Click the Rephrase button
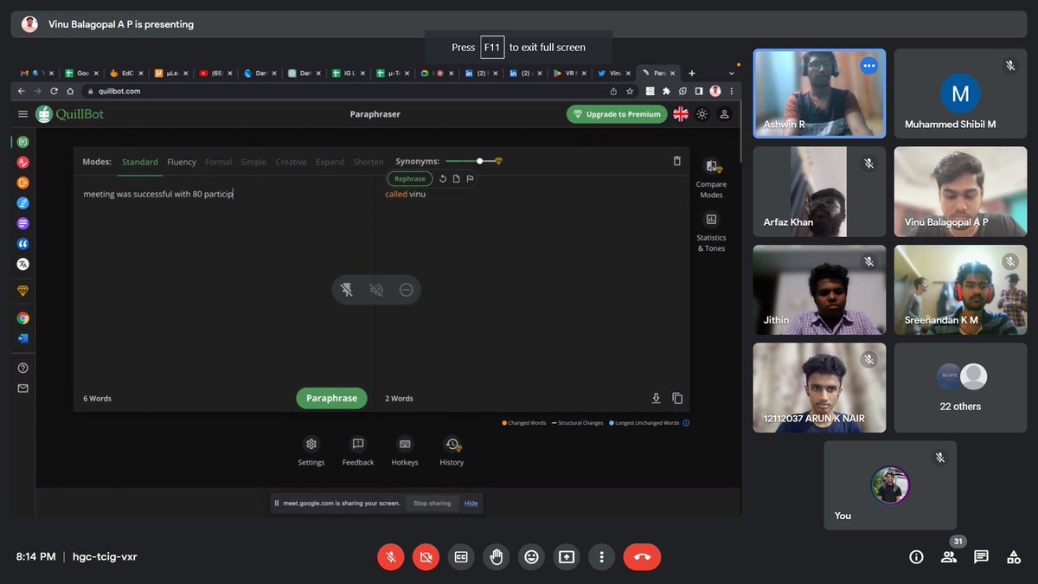This screenshot has height=584, width=1038. [410, 179]
